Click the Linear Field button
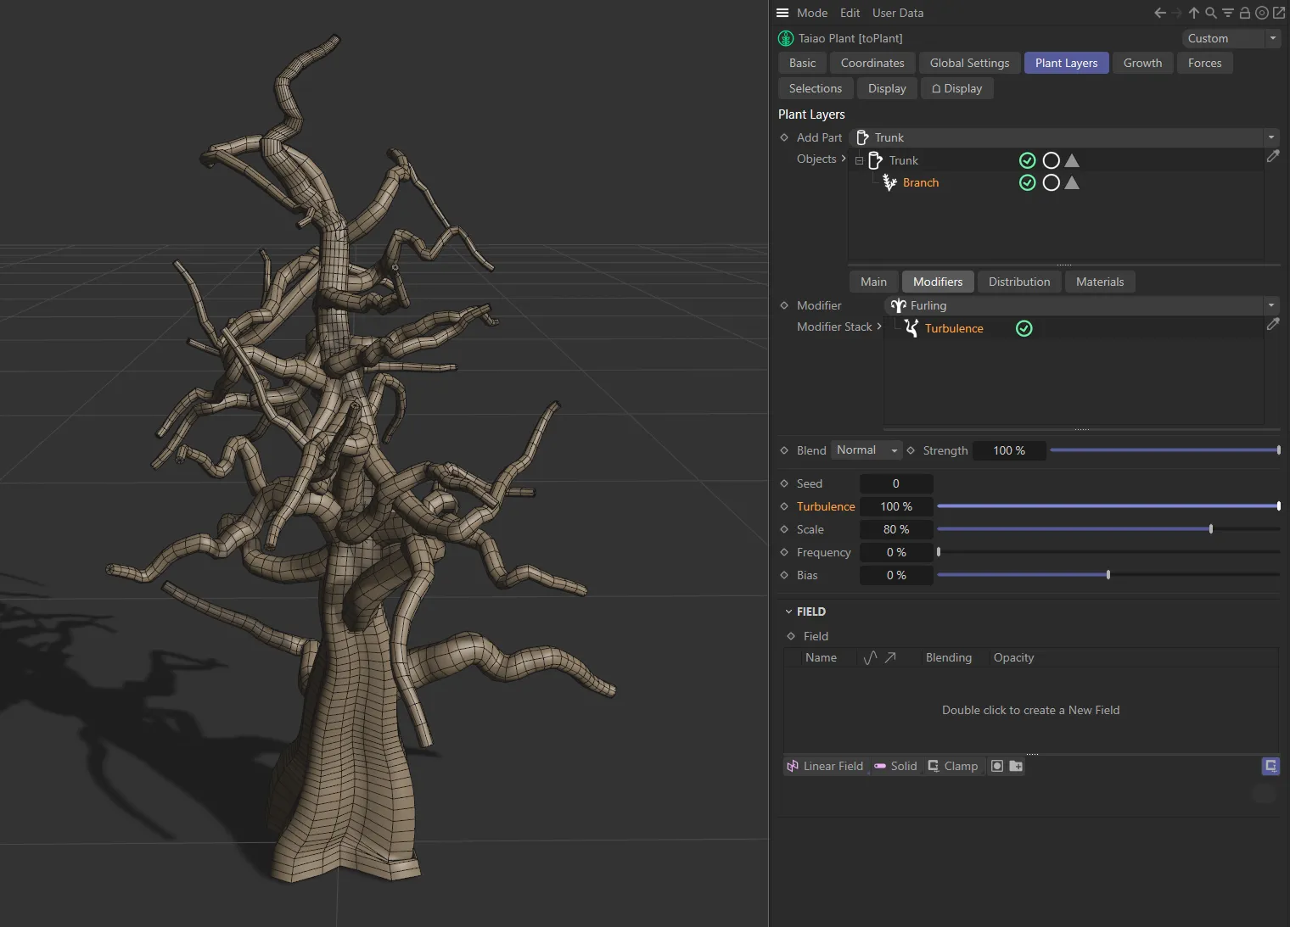1290x927 pixels. pos(825,766)
